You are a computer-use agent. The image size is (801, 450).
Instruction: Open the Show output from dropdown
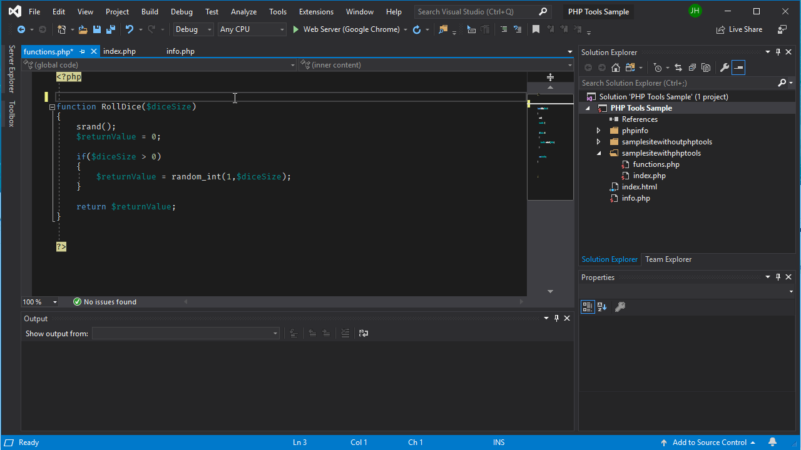coord(186,334)
